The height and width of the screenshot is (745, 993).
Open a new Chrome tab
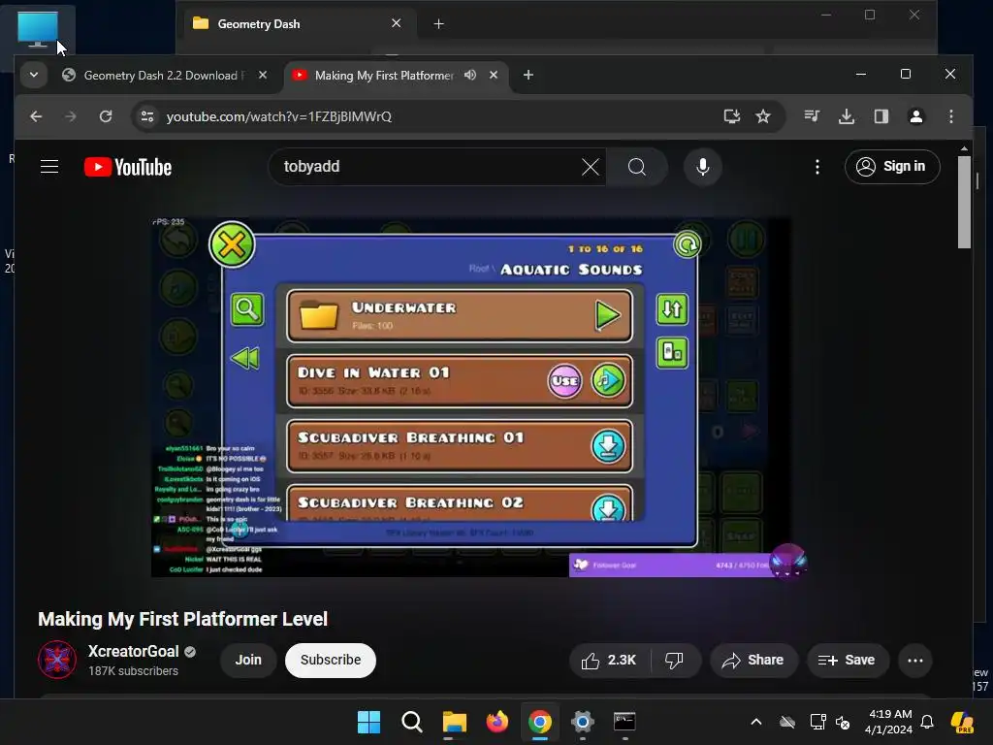[529, 75]
